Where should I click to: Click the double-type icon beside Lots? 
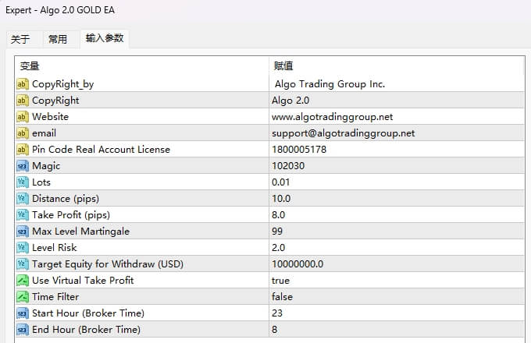point(23,182)
